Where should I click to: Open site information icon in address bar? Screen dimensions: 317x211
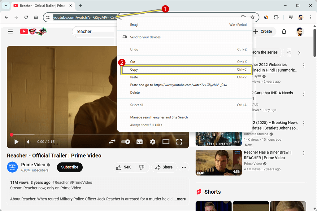[x=48, y=17]
